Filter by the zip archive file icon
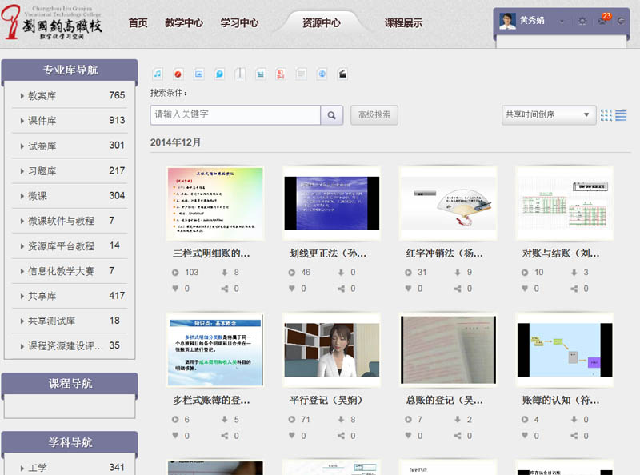 [x=240, y=74]
